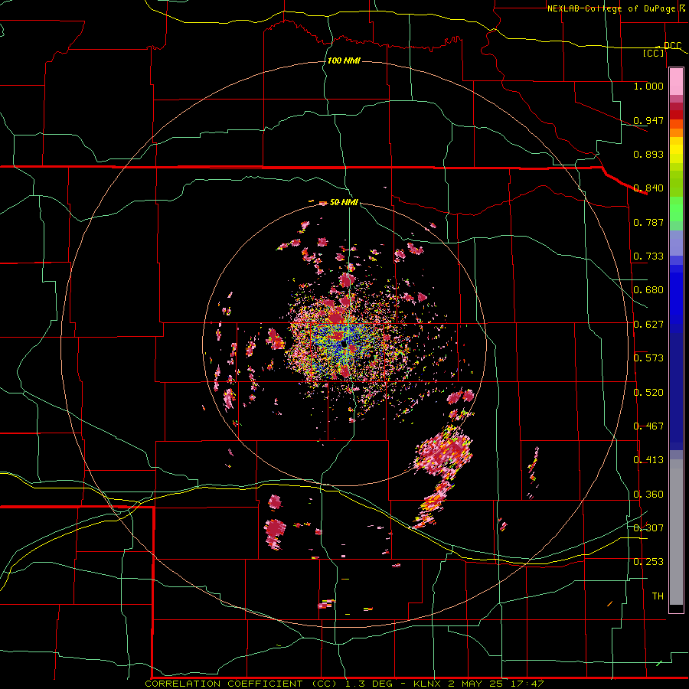Click the 0.467 color scale value
Image resolution: width=689 pixels, height=689 pixels.
[648, 426]
